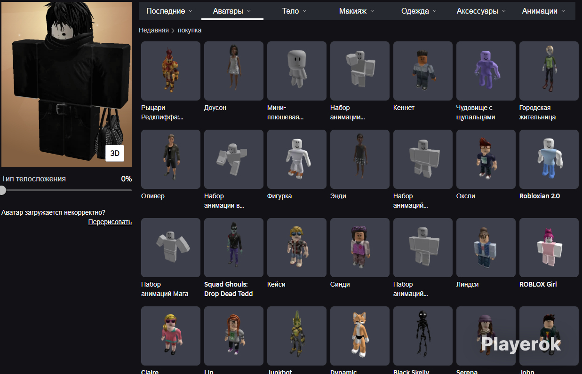Image resolution: width=582 pixels, height=374 pixels.
Task: Click the Кейси name label
Action: tap(276, 284)
